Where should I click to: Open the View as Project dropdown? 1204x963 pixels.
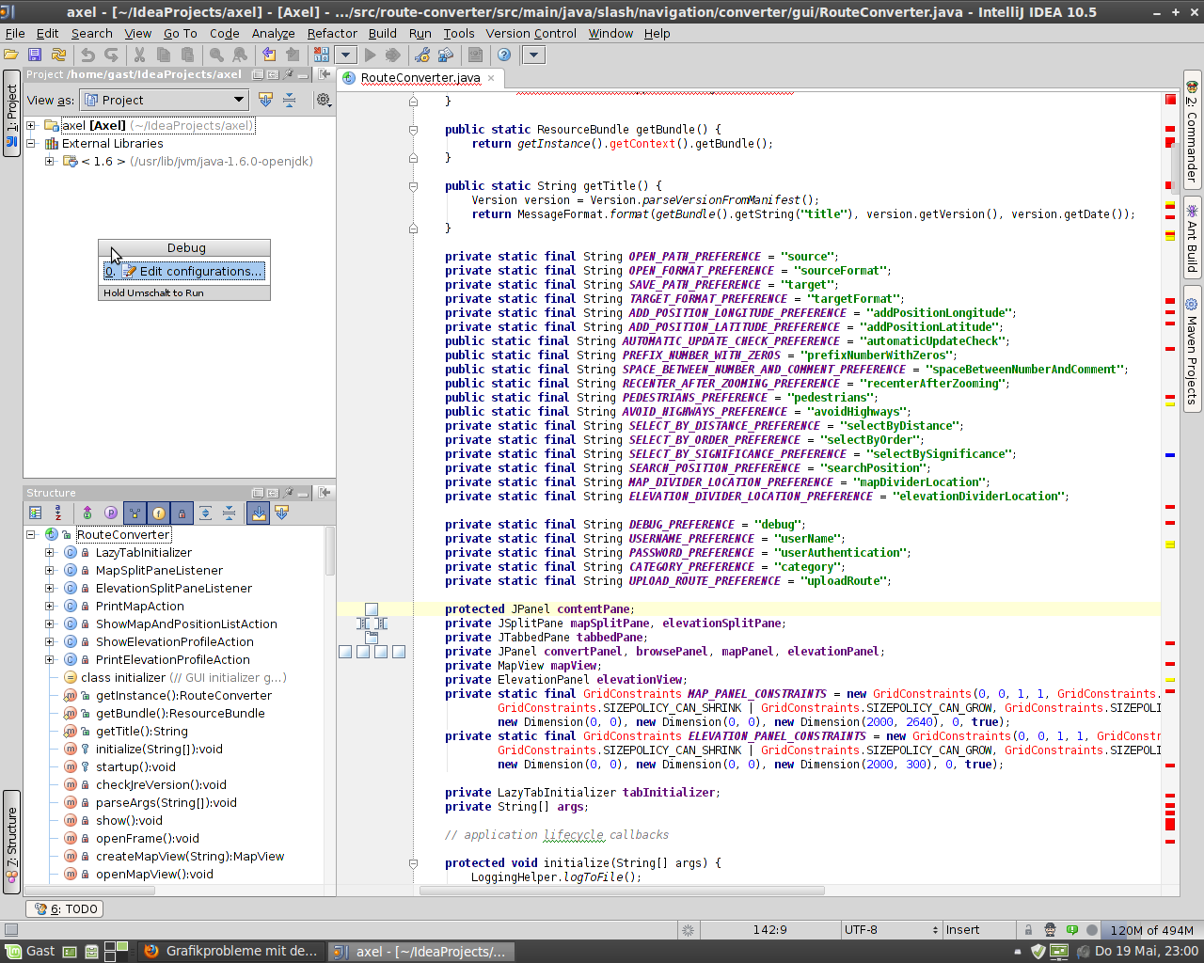tap(164, 100)
